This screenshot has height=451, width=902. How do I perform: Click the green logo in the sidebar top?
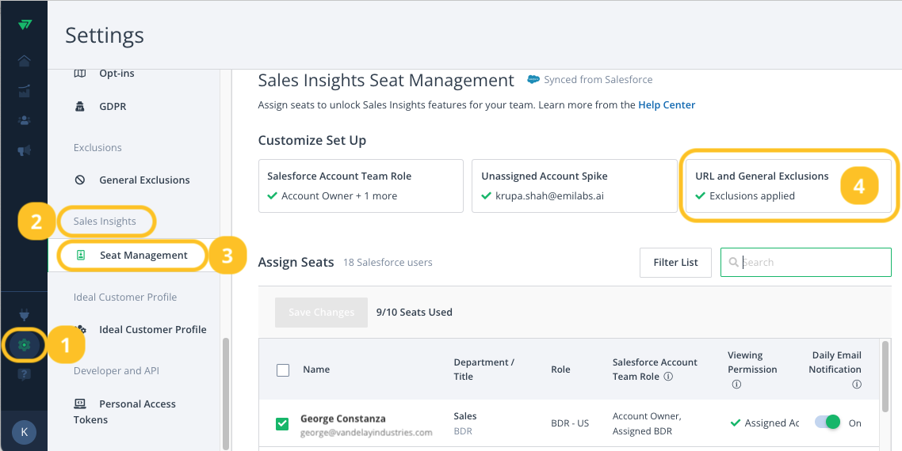[24, 25]
